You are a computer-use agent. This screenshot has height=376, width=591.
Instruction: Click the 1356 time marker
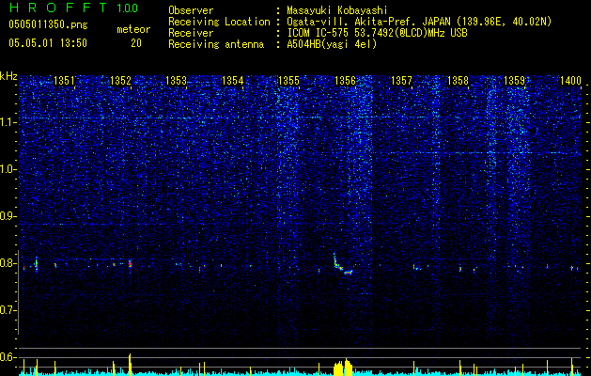pyautogui.click(x=345, y=81)
